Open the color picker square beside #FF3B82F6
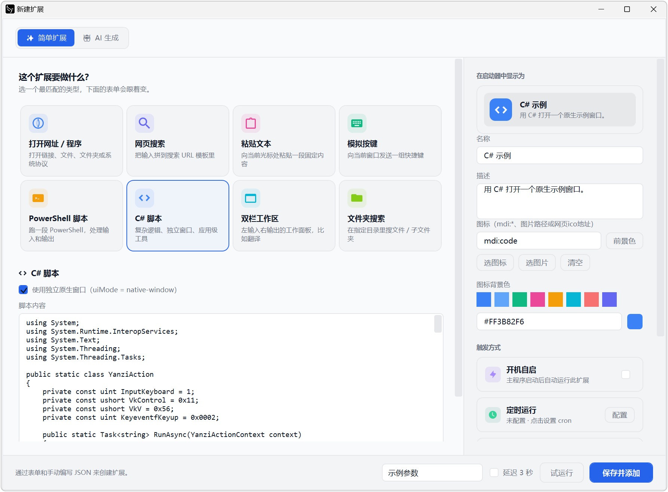Image resolution: width=668 pixels, height=492 pixels. (635, 322)
